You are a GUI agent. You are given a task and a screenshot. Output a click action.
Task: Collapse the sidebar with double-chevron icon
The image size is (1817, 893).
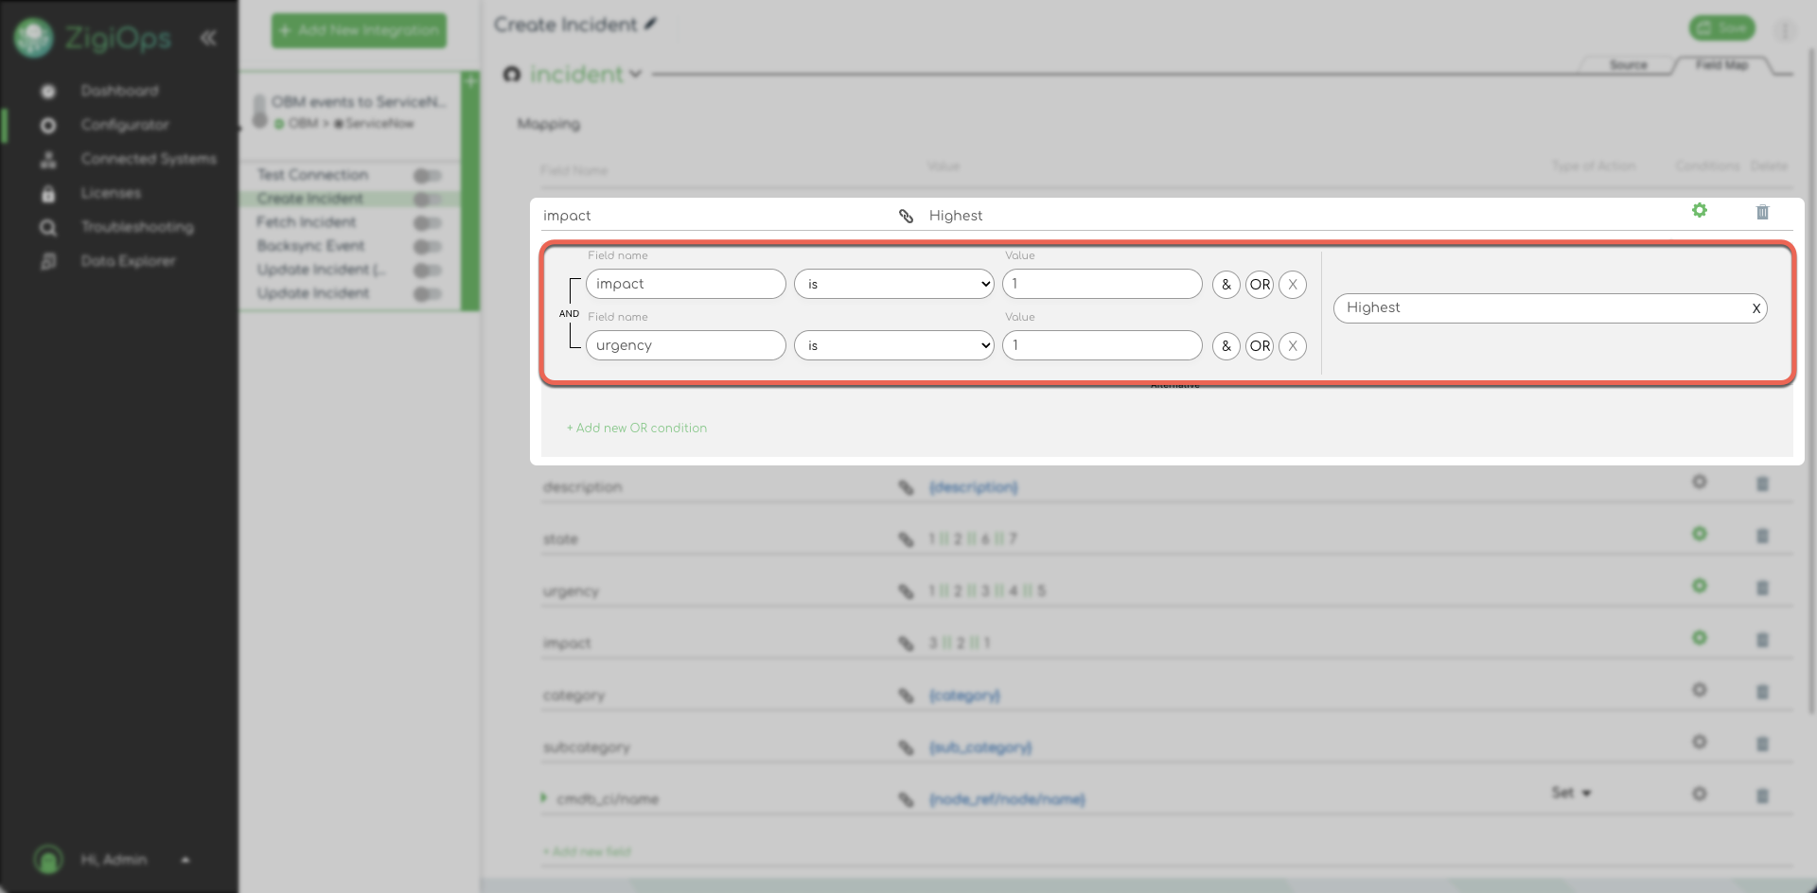[208, 38]
